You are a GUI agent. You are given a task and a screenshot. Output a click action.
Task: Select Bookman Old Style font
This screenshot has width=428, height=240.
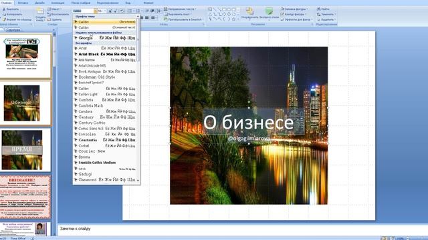tap(104, 77)
